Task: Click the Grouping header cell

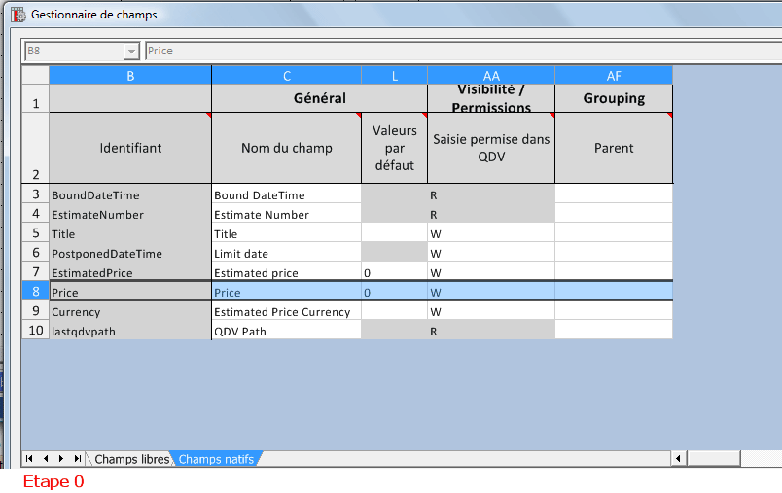Action: pyautogui.click(x=614, y=98)
